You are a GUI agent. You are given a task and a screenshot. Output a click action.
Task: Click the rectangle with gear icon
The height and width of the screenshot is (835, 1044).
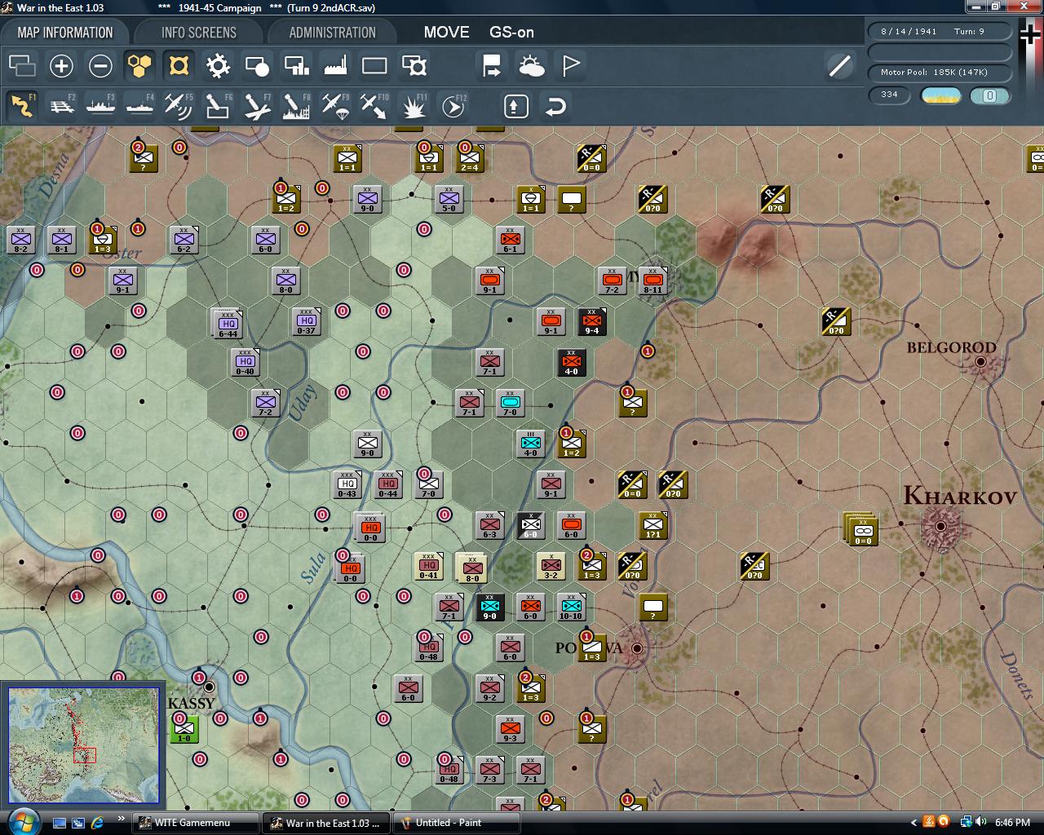[x=414, y=65]
